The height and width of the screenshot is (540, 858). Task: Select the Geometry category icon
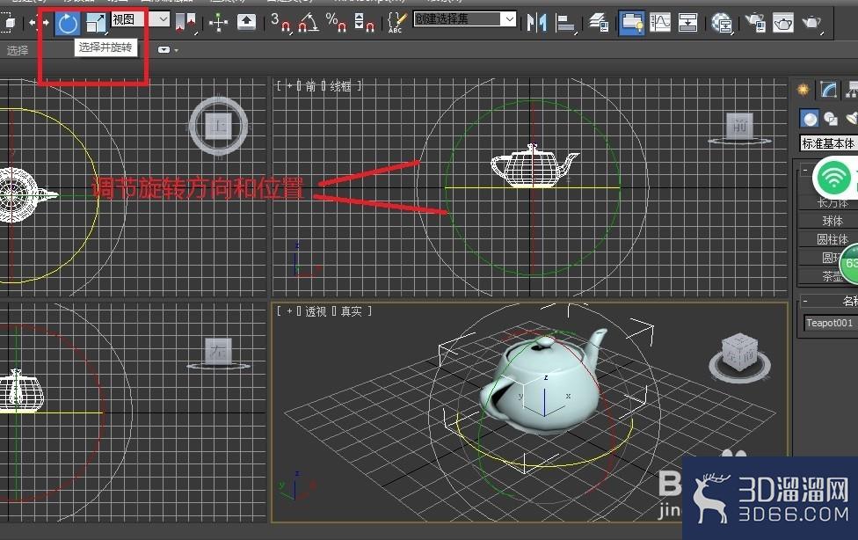810,119
